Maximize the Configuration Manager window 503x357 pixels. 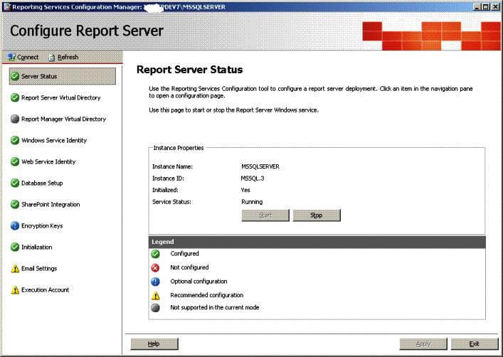coord(486,6)
